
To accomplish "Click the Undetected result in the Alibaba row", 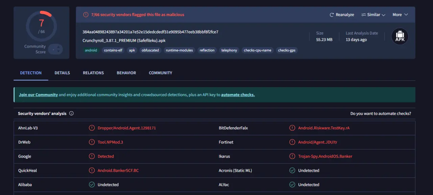I will (x=108, y=185).
